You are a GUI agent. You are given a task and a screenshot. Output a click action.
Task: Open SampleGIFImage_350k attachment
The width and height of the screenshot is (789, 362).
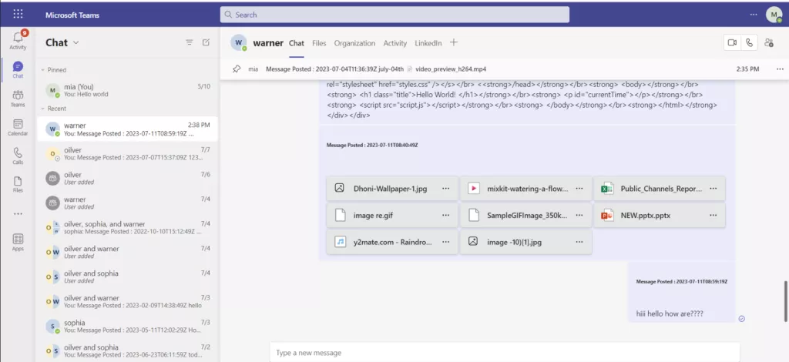coord(525,215)
